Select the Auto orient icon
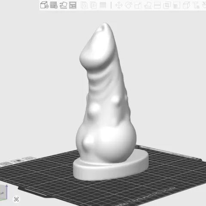Screen dimensions: 206x206 pyautogui.click(x=63, y=5)
